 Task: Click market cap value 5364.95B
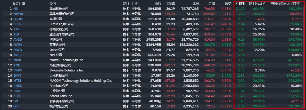(154, 44)
